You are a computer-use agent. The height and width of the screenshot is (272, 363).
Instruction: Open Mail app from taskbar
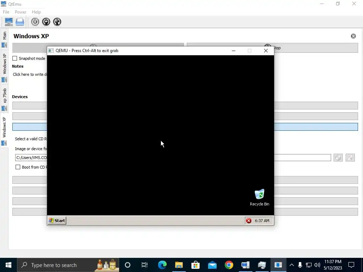[x=212, y=265]
